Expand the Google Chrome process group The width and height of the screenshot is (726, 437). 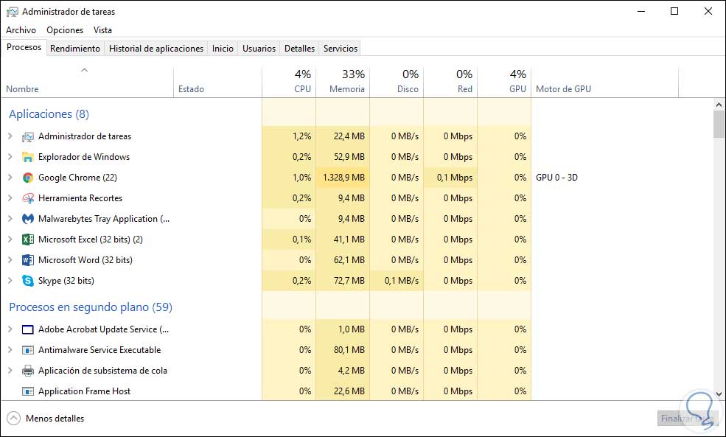(10, 178)
